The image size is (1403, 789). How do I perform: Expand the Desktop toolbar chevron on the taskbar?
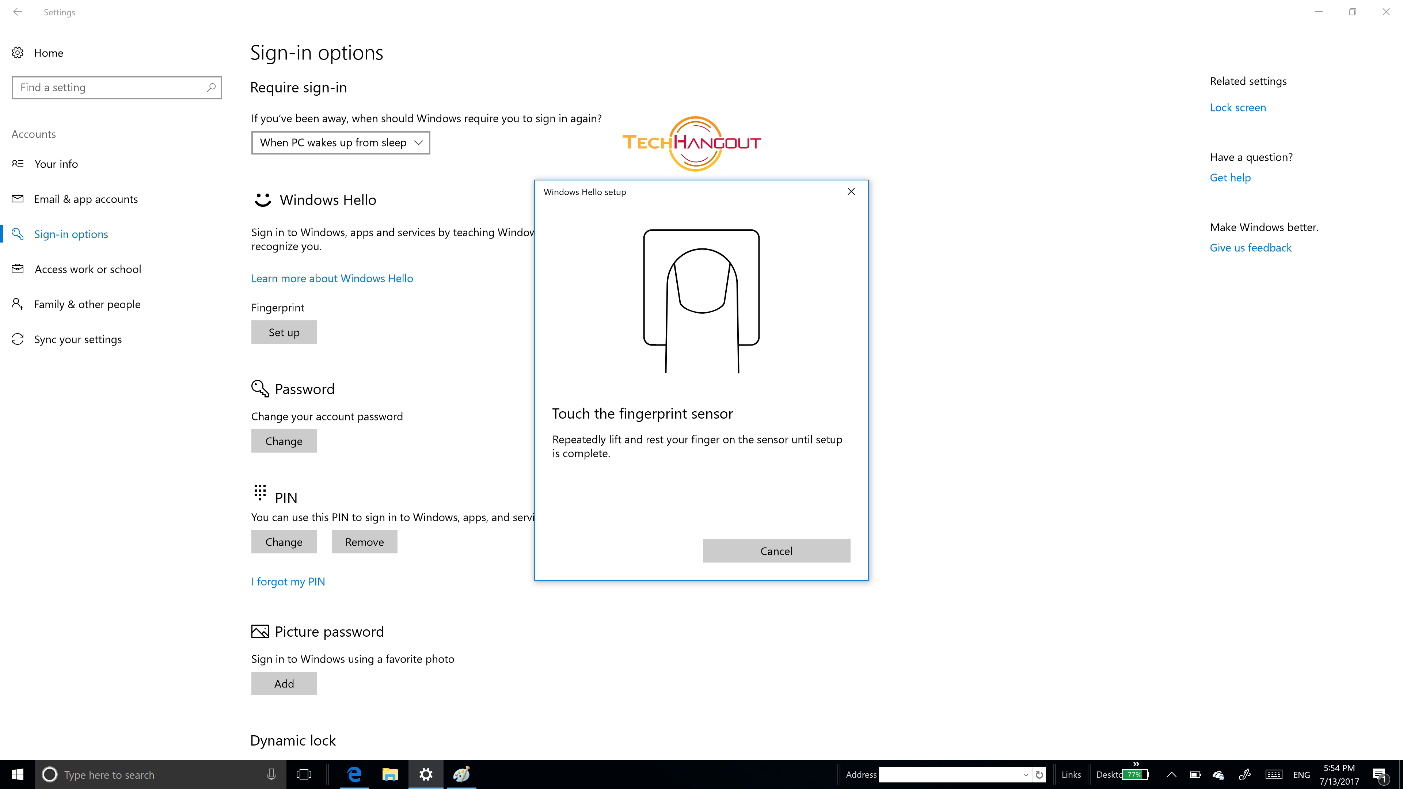[1136, 764]
